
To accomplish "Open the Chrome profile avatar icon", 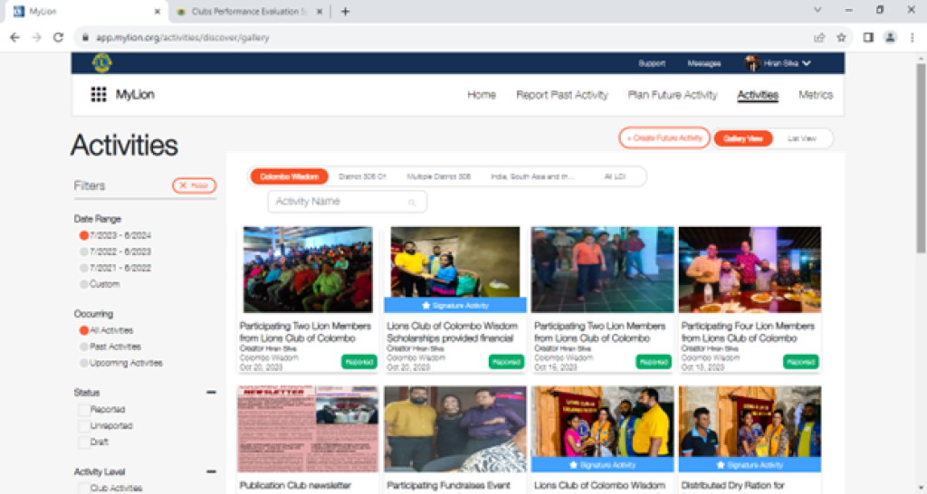I will 890,37.
